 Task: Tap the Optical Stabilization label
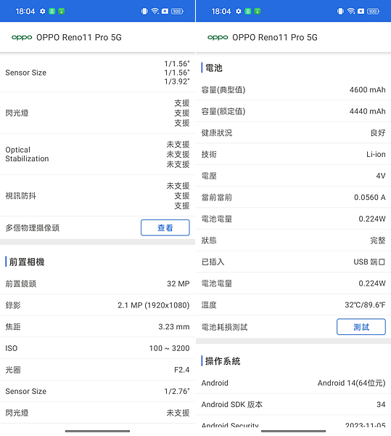(27, 154)
